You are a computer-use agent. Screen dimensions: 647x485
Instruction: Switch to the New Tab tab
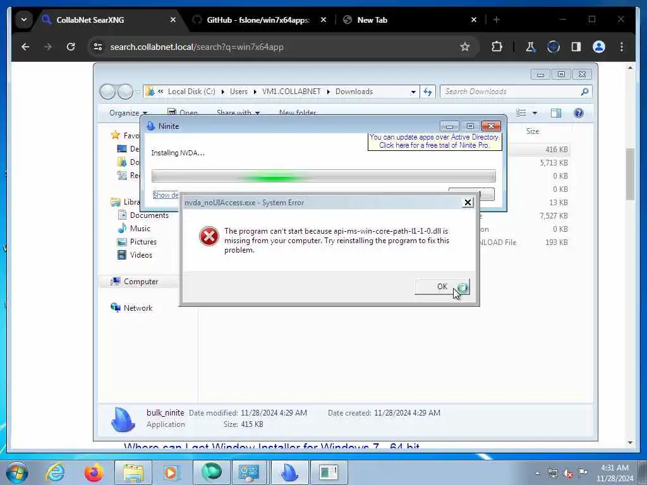point(372,20)
